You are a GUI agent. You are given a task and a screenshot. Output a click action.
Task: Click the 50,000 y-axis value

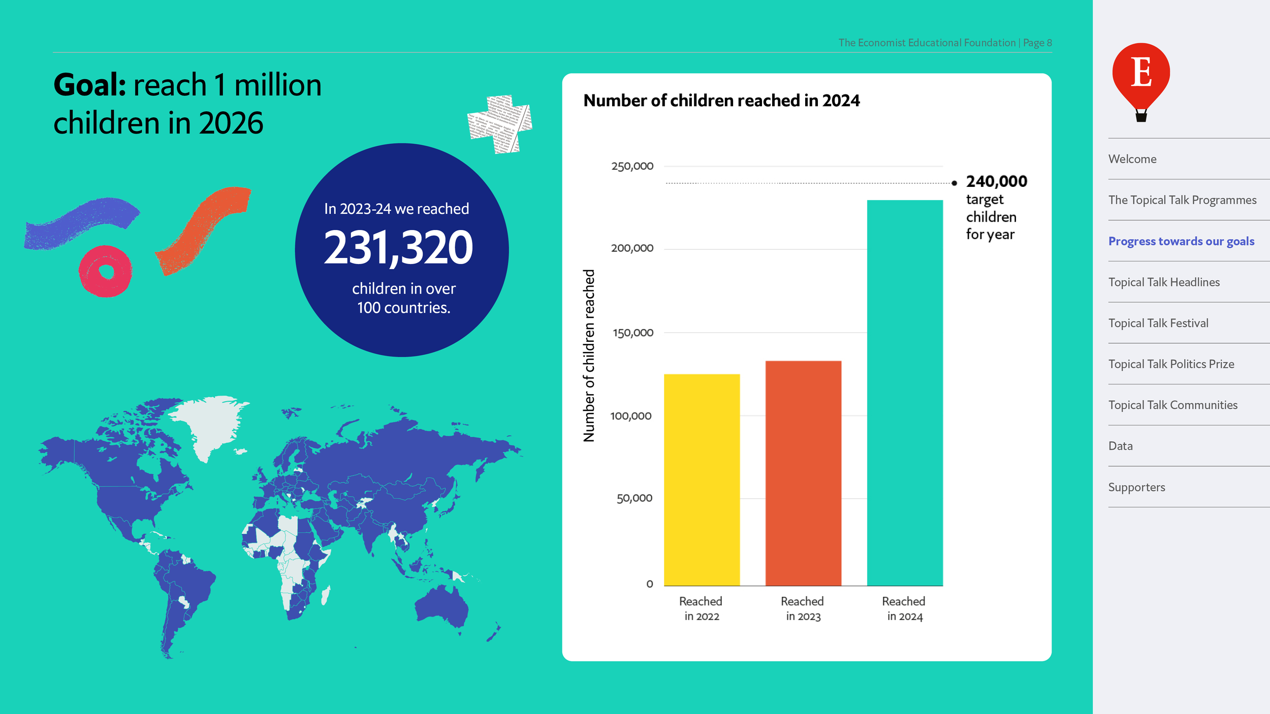pos(634,498)
